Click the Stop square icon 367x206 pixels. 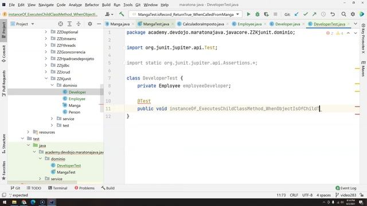[275, 14]
